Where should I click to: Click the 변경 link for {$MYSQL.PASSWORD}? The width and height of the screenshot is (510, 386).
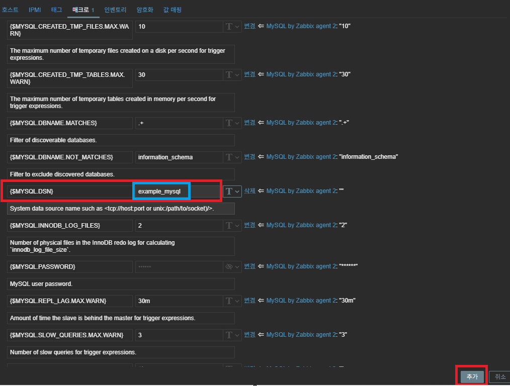pyautogui.click(x=249, y=266)
